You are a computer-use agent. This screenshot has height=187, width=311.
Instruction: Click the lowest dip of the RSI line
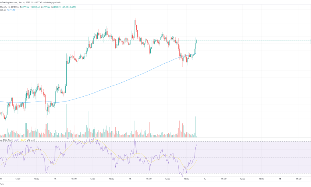coord(183,175)
